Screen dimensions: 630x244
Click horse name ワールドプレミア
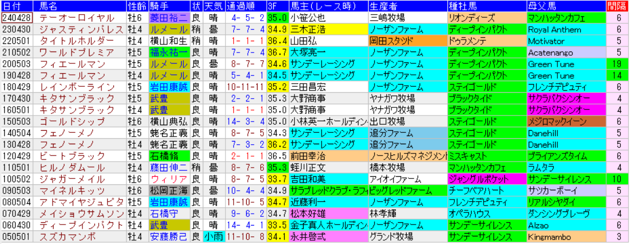pos(76,53)
